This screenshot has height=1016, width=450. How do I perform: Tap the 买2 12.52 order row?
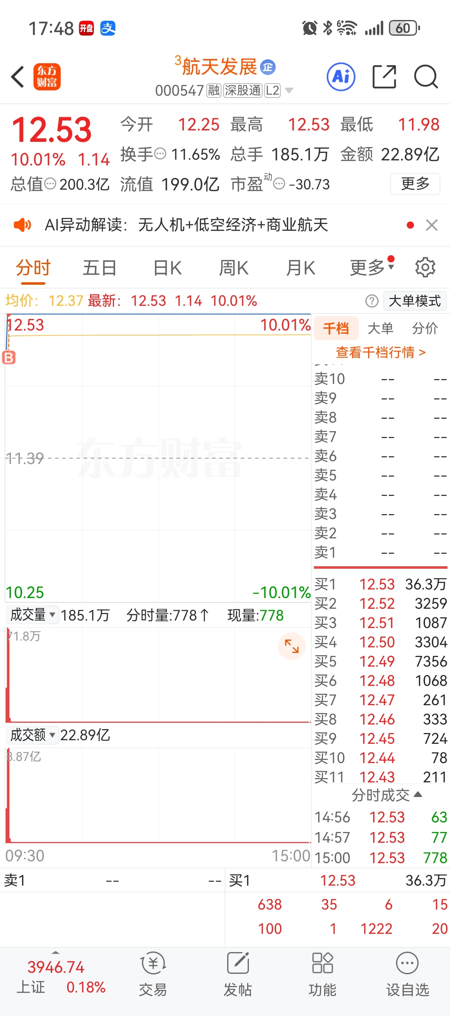381,603
